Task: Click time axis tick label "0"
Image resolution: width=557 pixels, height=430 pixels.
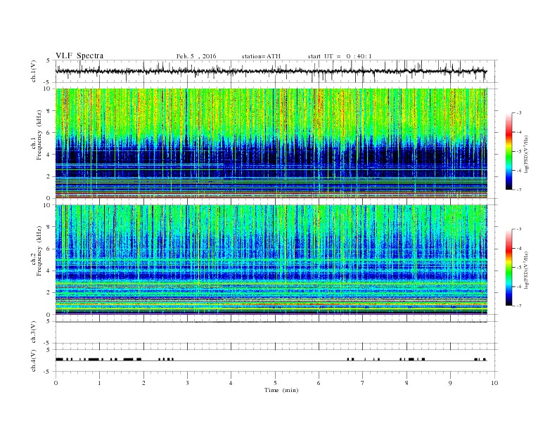Action: [x=56, y=383]
